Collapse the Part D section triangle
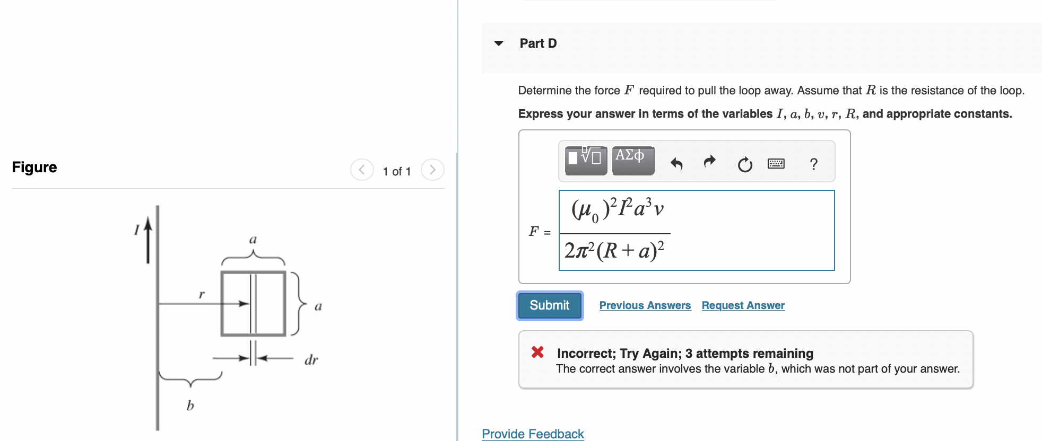 498,43
